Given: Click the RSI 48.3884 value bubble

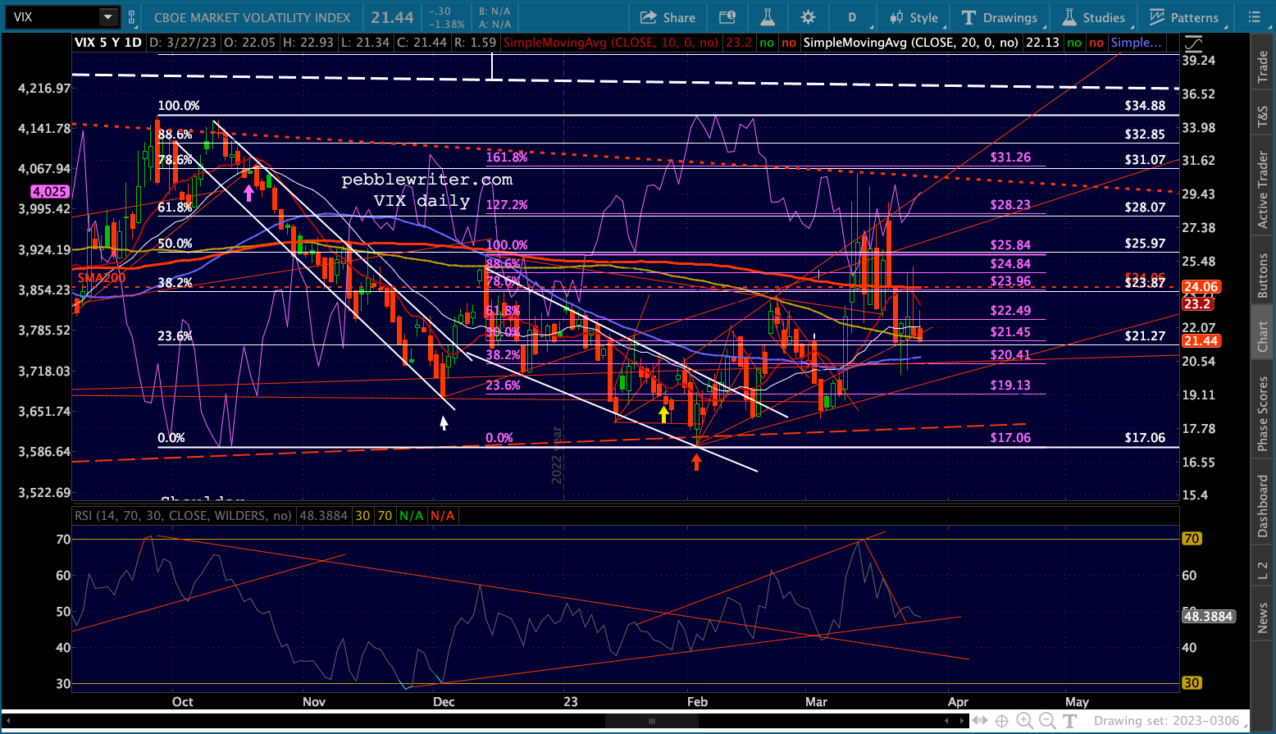Looking at the screenshot, I should tap(1208, 617).
